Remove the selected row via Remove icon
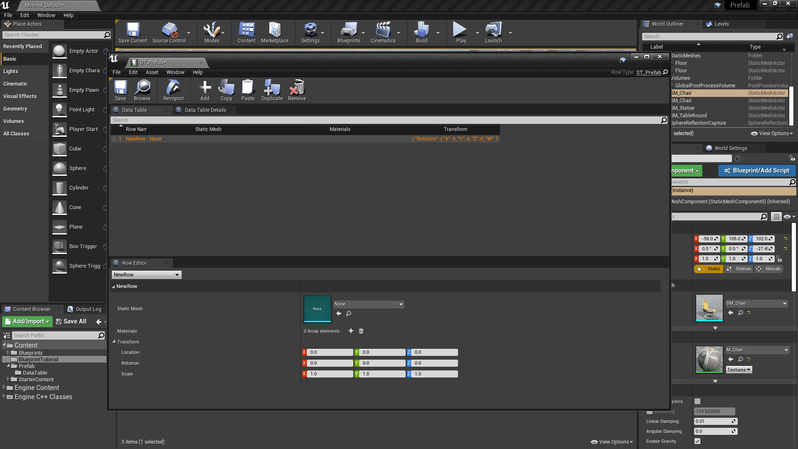Screen dimensions: 798x449 [296, 90]
